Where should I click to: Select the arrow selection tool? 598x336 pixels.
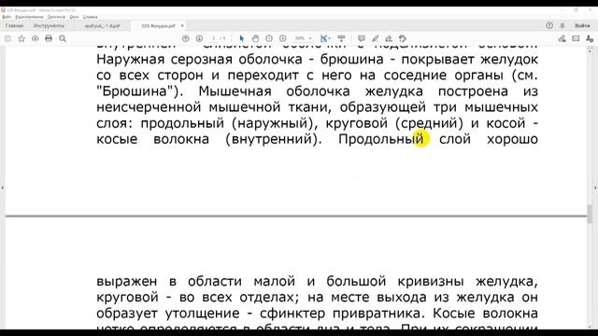242,38
